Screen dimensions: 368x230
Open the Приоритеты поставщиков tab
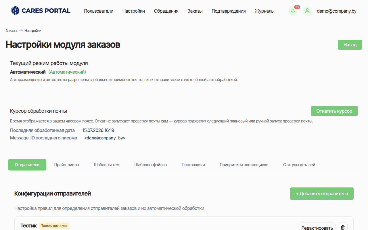point(244,165)
